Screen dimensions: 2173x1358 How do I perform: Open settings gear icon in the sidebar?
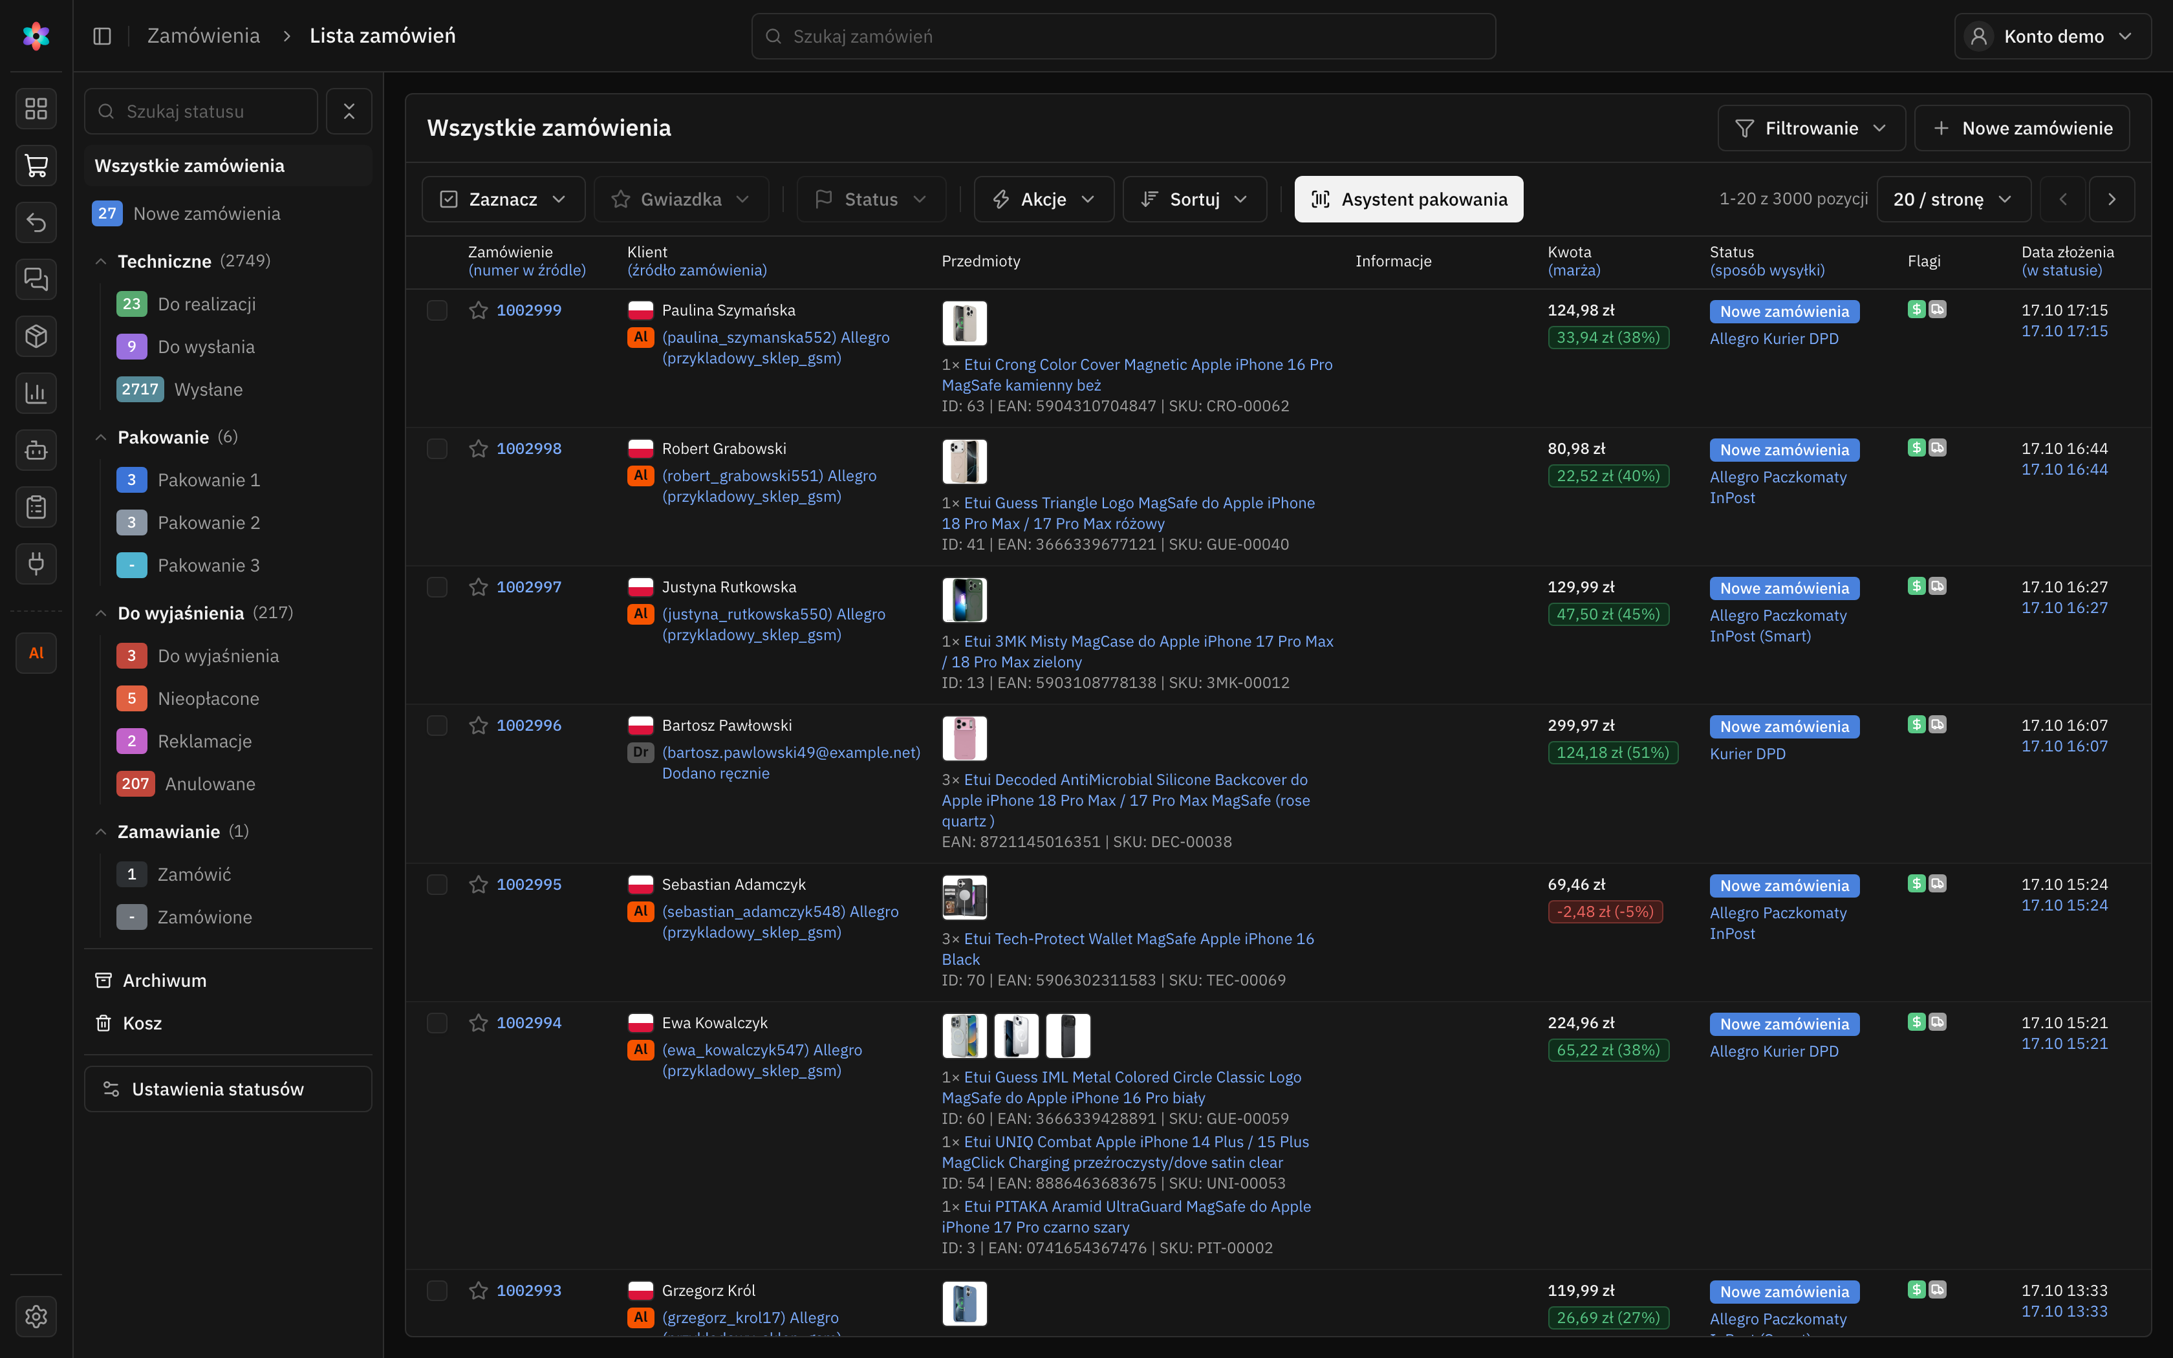[36, 1316]
